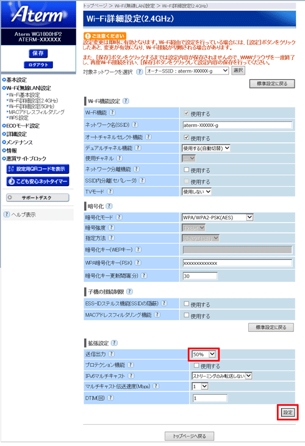Enable MACアドレスフィルタリング機能 checkbox
This screenshot has height=446, width=305.
(x=186, y=315)
